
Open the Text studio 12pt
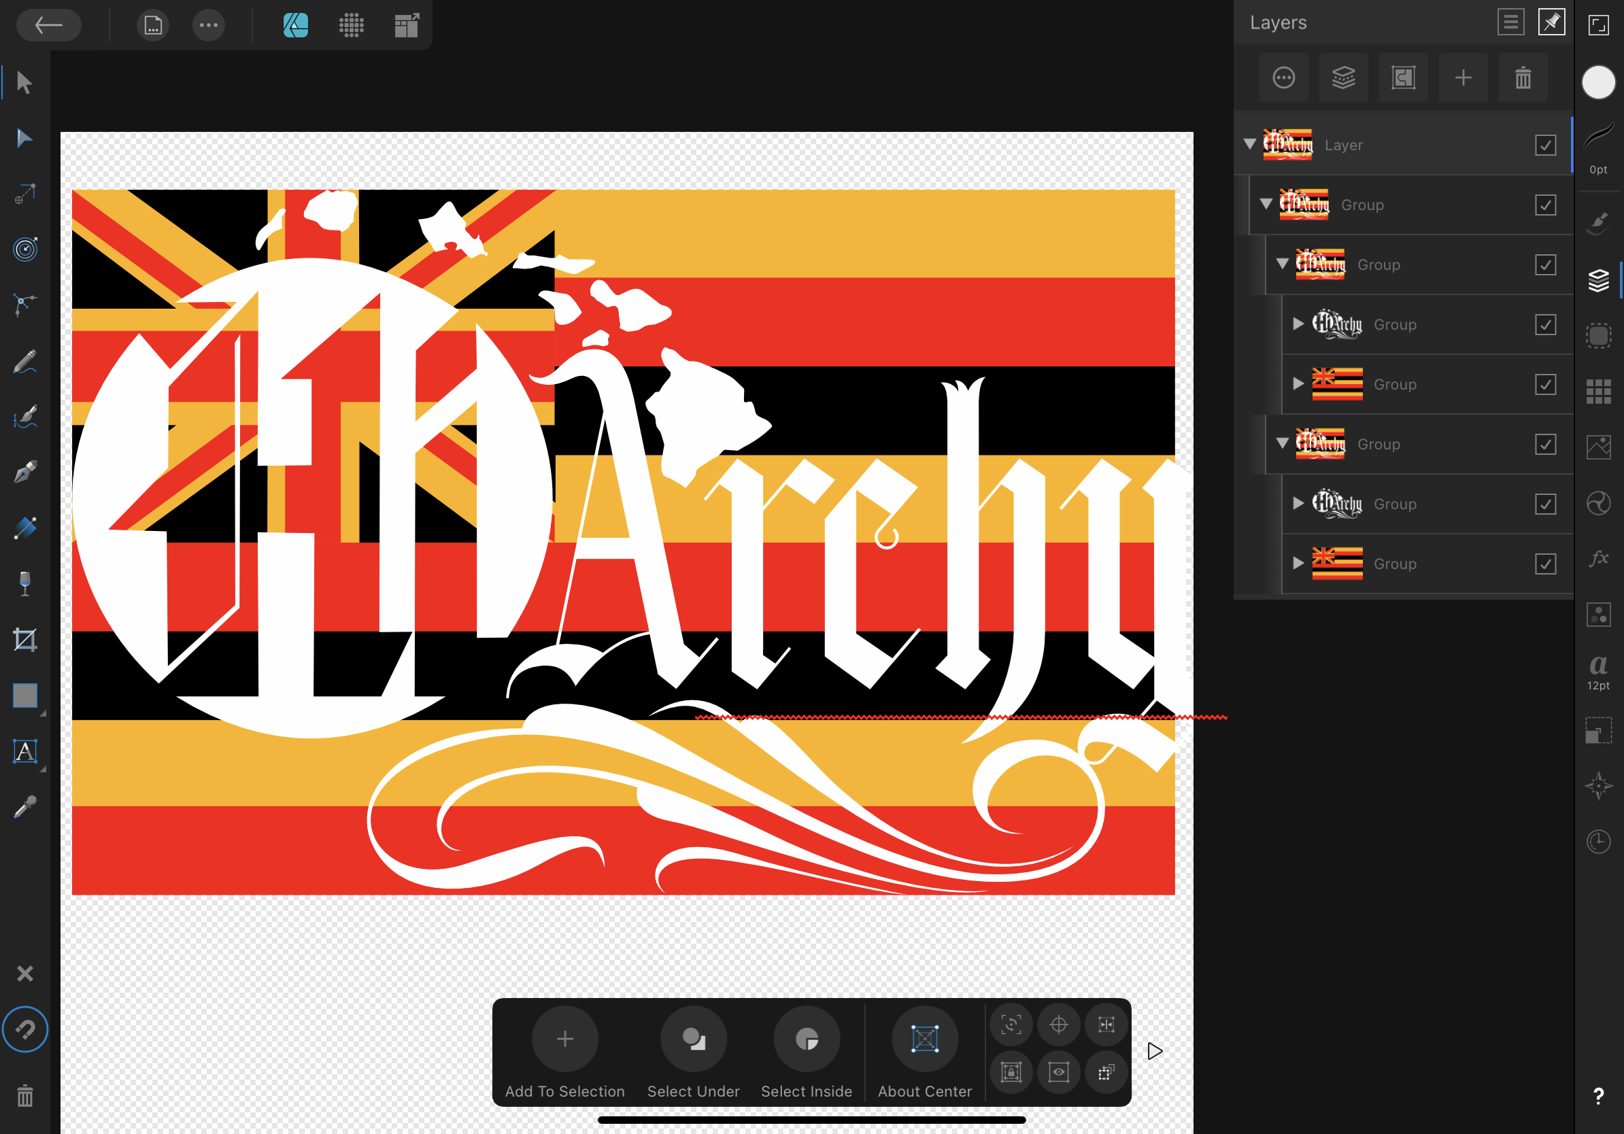click(1599, 672)
